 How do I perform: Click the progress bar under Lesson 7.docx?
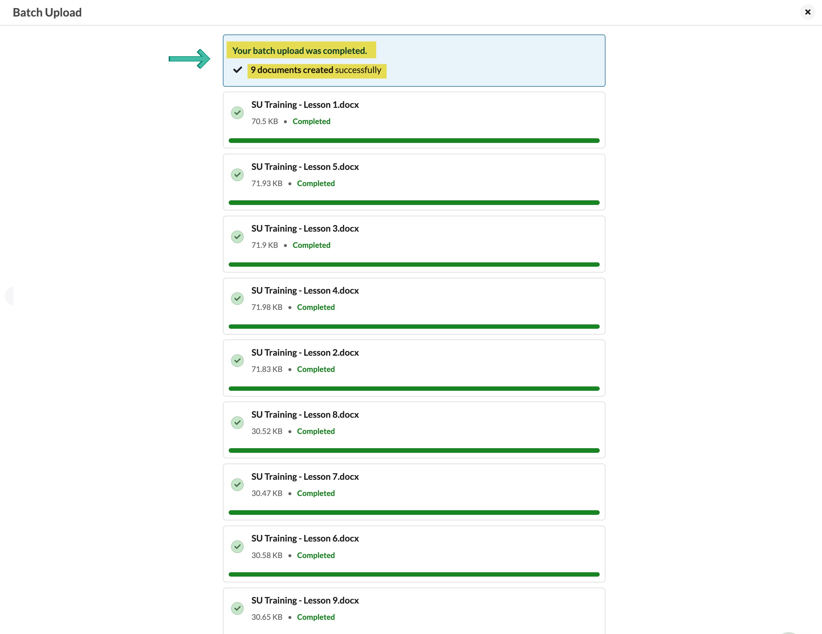414,513
